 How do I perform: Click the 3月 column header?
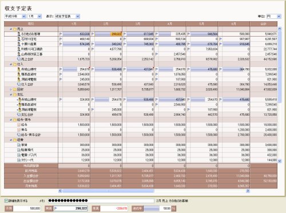click(x=138, y=24)
